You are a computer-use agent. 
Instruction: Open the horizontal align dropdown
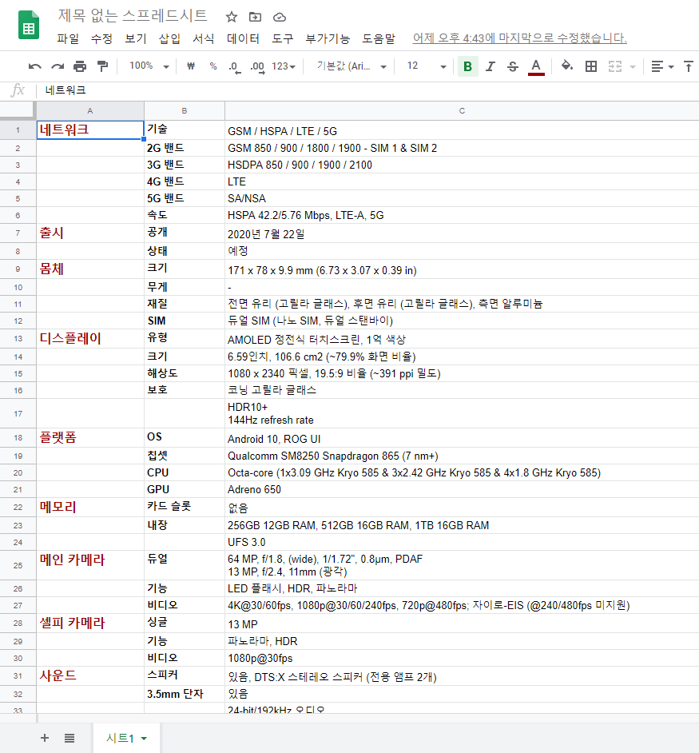tap(662, 66)
